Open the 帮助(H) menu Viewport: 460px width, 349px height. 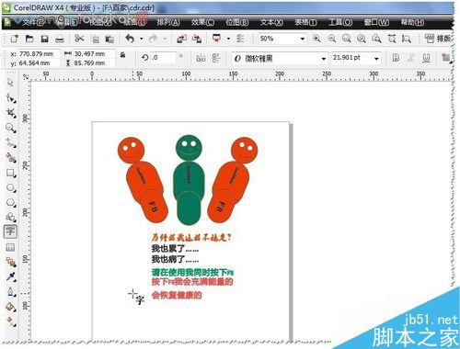[412, 22]
